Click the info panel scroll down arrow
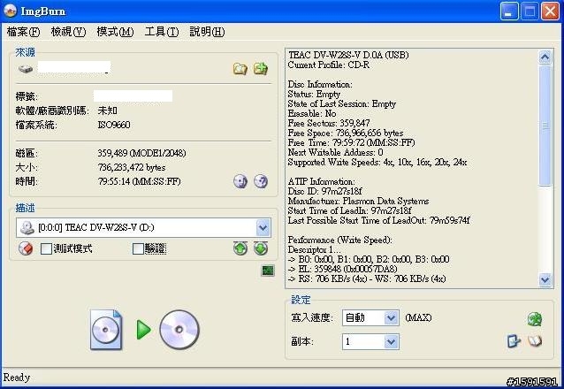The height and width of the screenshot is (389, 564). coord(545,279)
